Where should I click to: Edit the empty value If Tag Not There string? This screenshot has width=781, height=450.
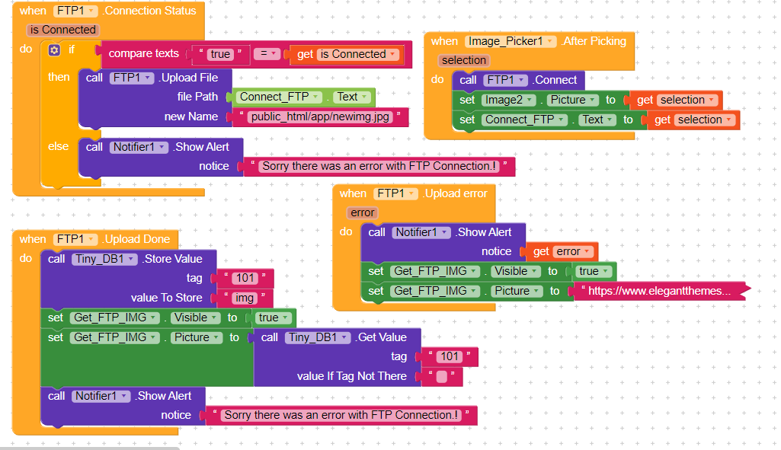[x=442, y=376]
